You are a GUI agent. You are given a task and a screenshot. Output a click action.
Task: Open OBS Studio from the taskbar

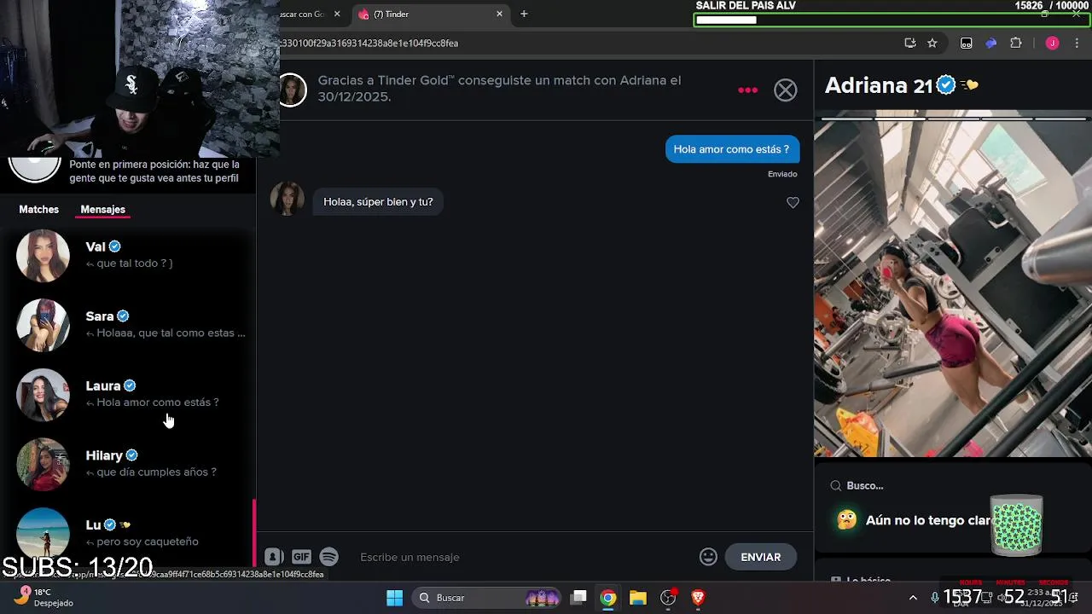(668, 598)
